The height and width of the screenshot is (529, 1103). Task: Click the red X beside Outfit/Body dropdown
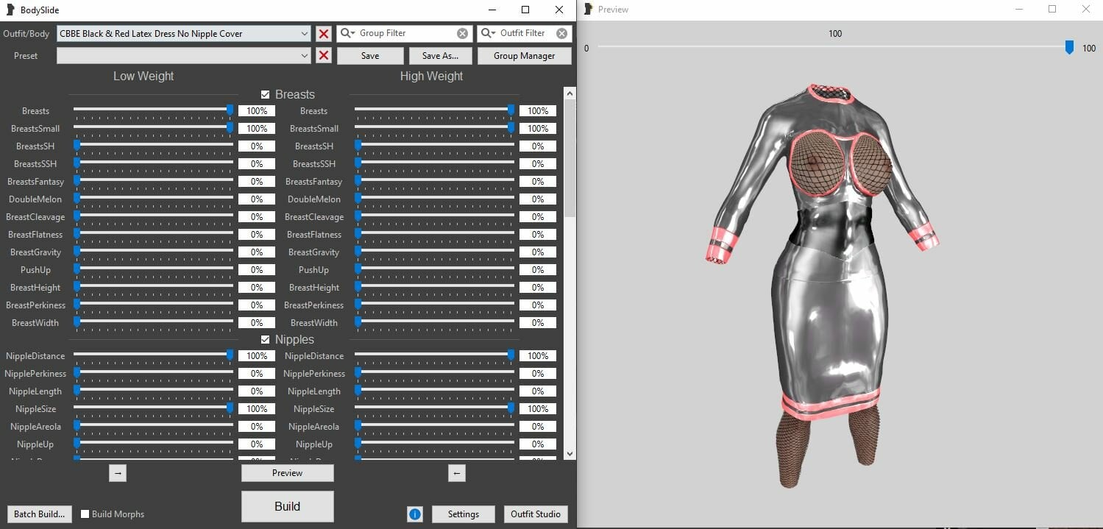click(x=324, y=33)
